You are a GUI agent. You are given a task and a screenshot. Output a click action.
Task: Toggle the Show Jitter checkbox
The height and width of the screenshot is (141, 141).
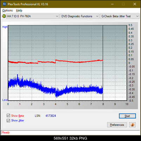(x=8, y=120)
